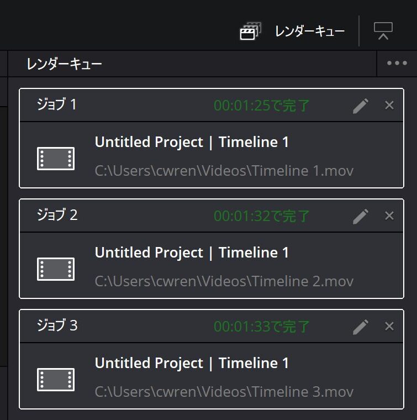Select the ジョブ 3 header label

[57, 326]
